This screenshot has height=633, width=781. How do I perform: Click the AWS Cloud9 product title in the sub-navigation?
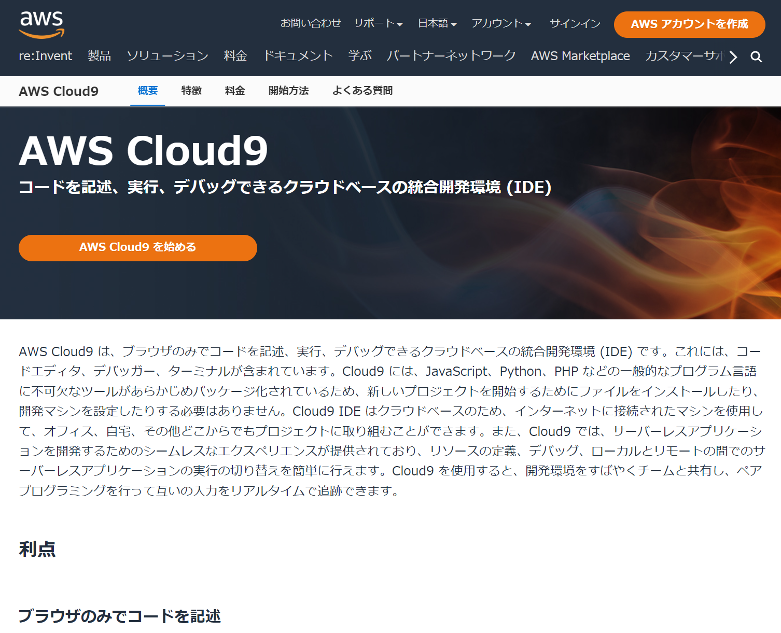59,91
